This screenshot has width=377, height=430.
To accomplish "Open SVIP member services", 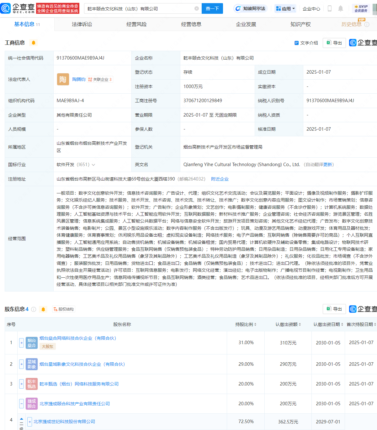I will click(x=361, y=8).
